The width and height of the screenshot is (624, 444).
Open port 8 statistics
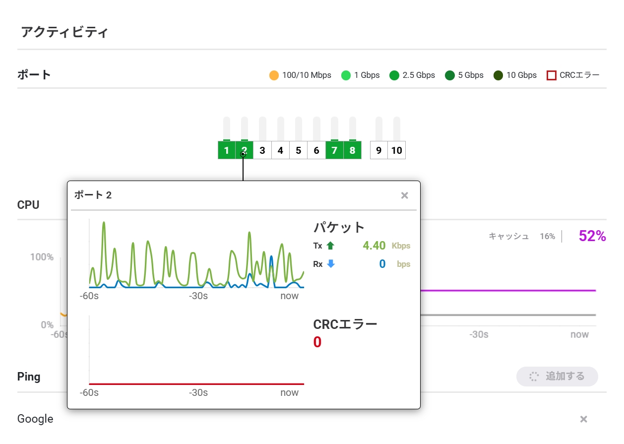tap(352, 150)
